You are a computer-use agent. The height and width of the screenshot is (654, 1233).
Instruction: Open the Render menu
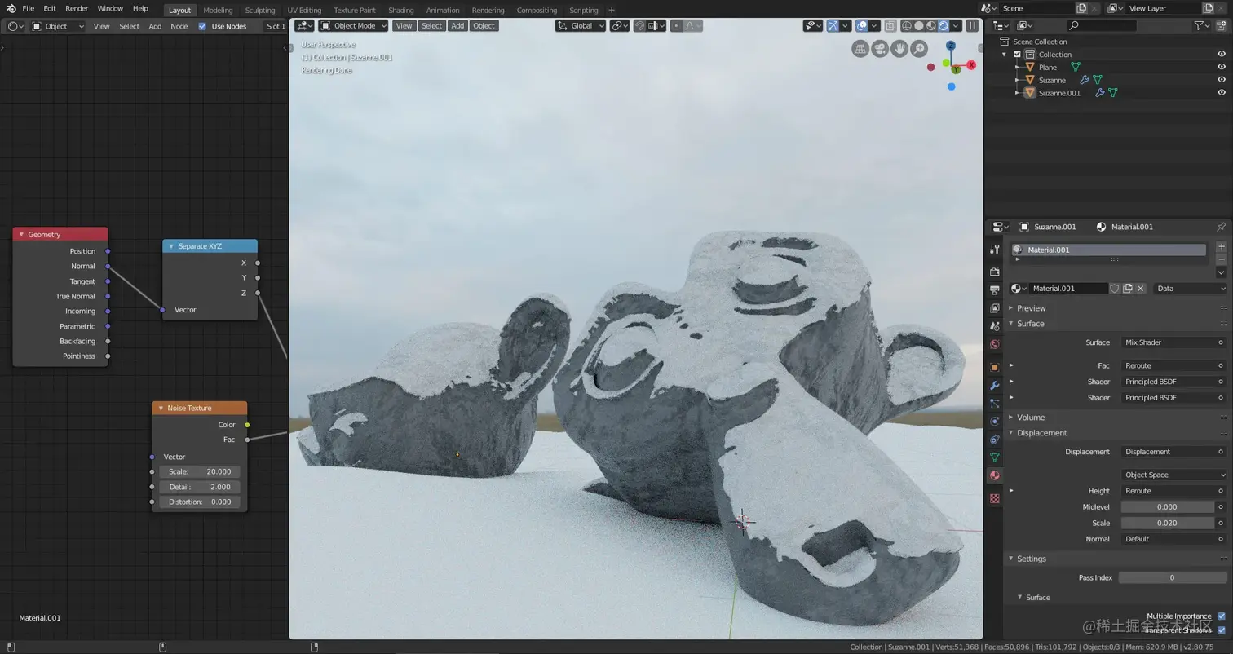[77, 8]
